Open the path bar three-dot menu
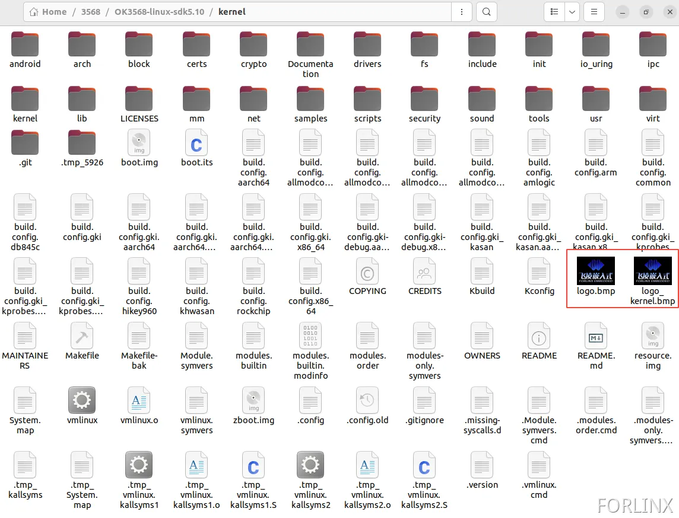679x518 pixels. coord(461,12)
